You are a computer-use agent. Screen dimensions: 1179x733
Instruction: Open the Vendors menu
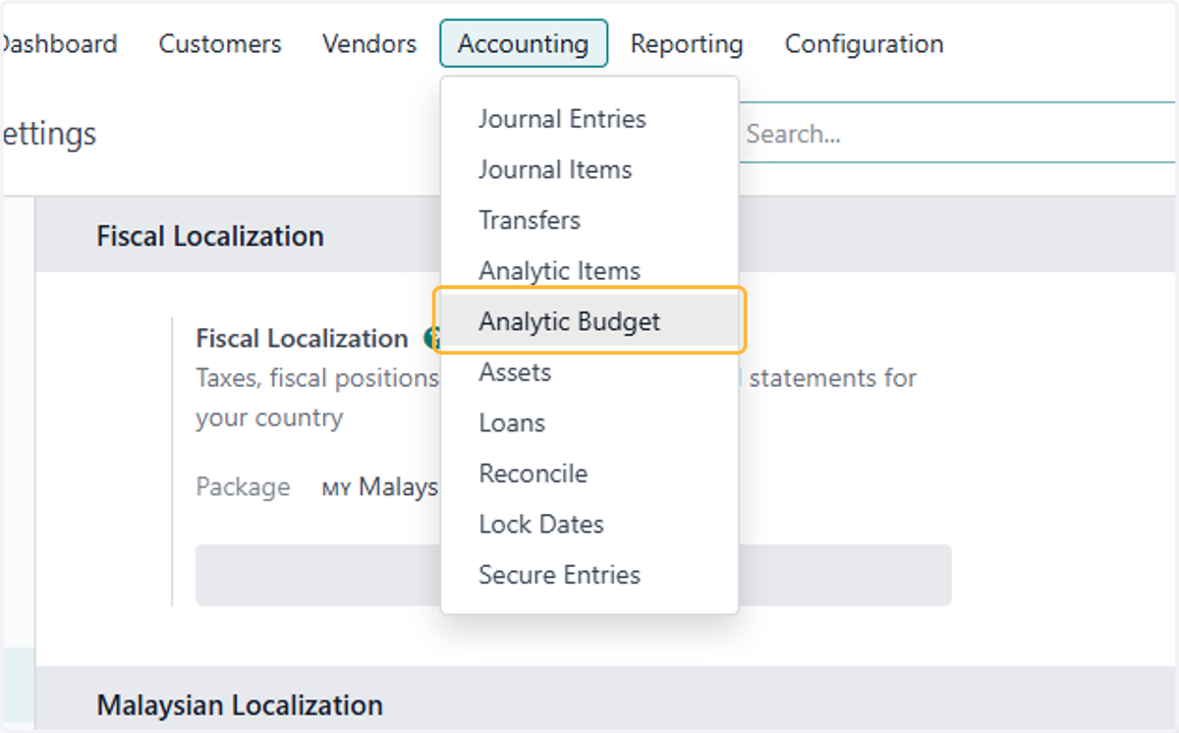369,44
